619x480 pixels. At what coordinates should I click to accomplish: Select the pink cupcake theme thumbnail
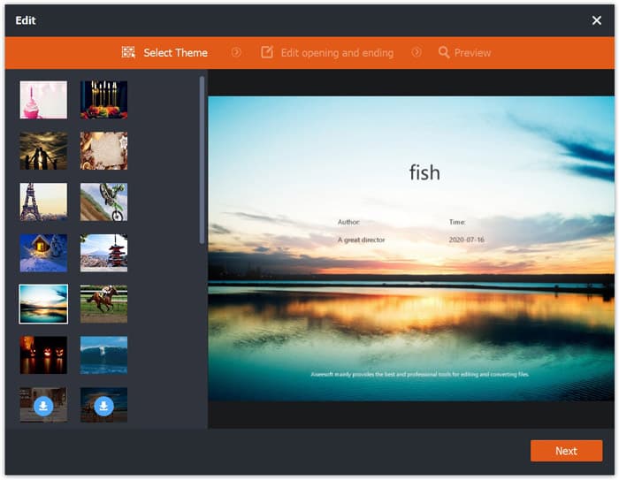click(x=43, y=100)
